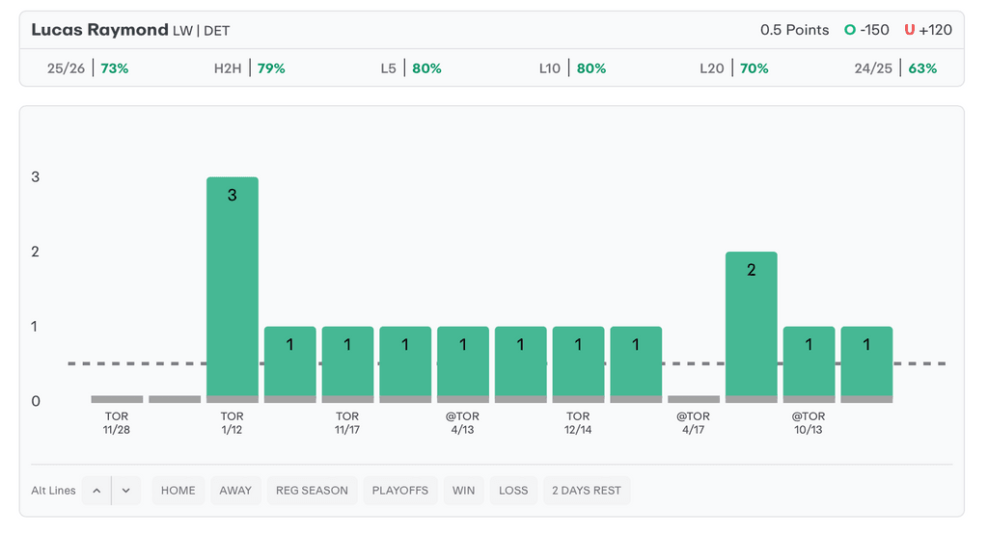Click the Alt Lines down chevron
The height and width of the screenshot is (535, 988).
126,491
